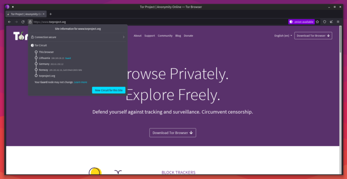Open the Community menu item
The image size is (347, 179).
click(x=165, y=36)
